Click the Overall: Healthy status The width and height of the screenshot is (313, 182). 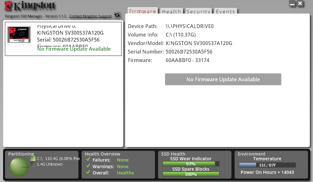[x=114, y=173]
